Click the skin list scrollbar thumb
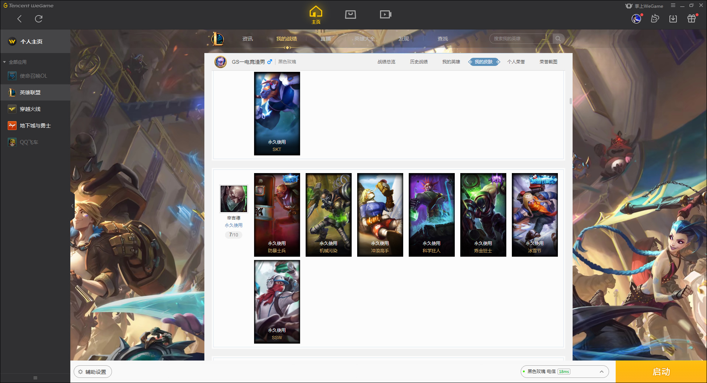The height and width of the screenshot is (383, 707). pyautogui.click(x=570, y=101)
